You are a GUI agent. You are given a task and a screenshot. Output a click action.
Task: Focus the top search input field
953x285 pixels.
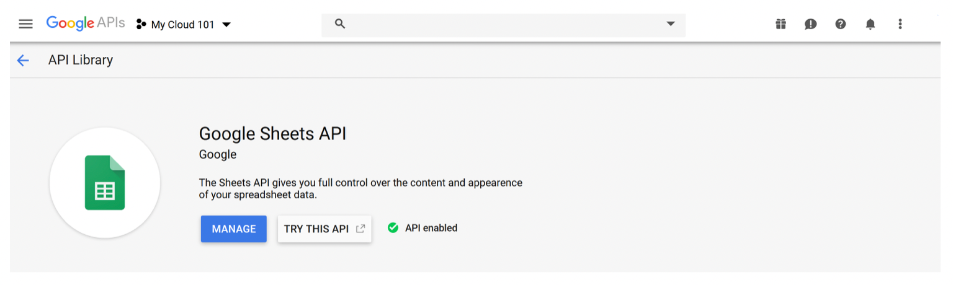503,24
